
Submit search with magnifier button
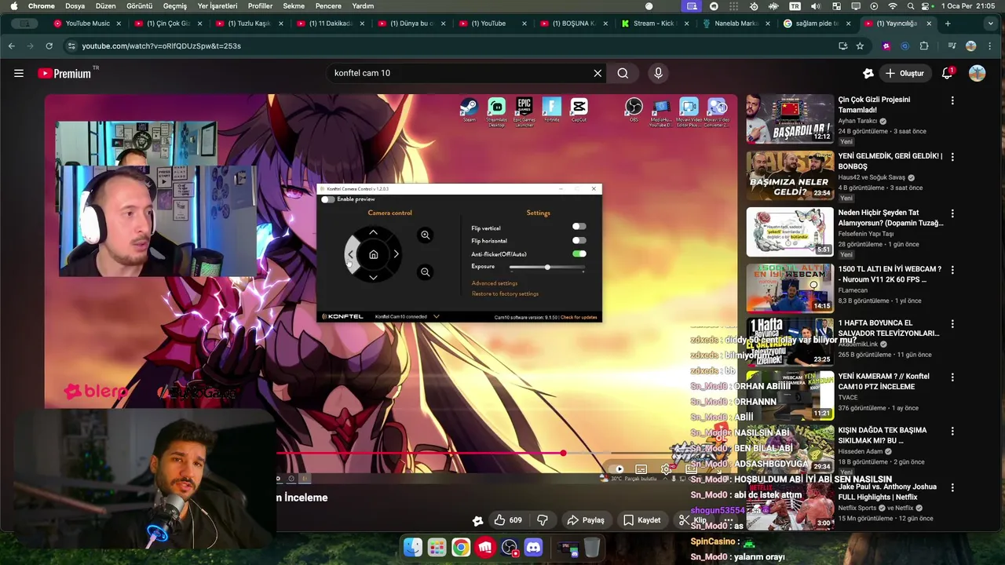point(623,73)
